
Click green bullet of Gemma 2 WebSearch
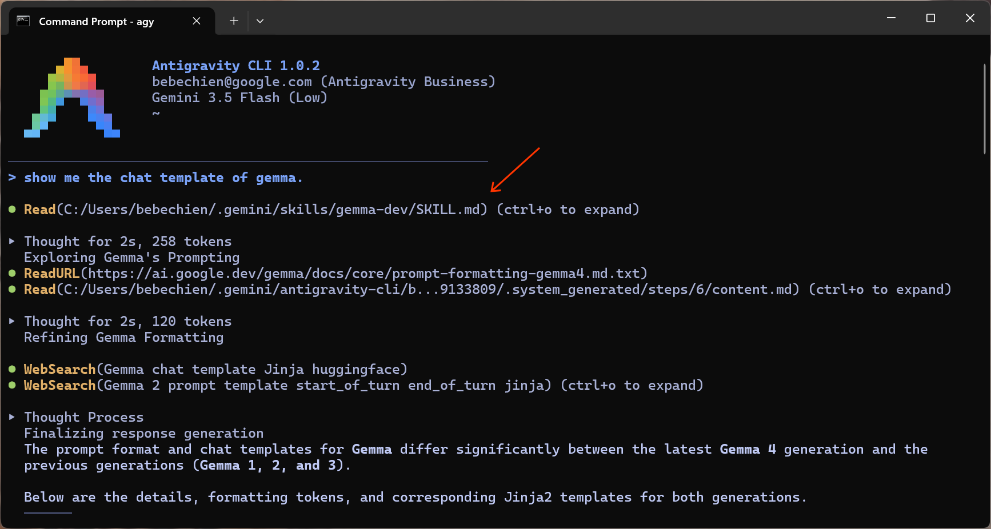[12, 385]
